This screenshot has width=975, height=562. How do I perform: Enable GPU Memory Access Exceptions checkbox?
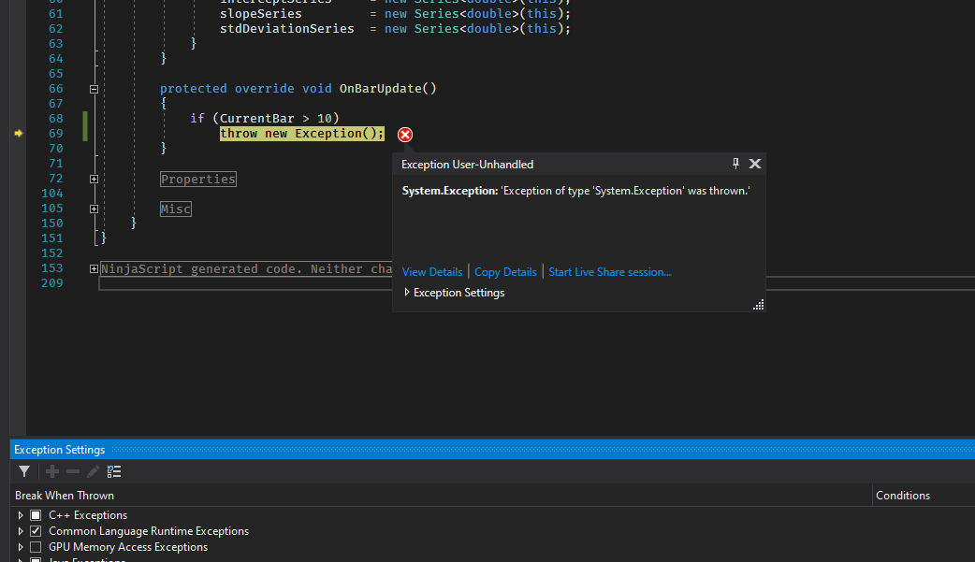pos(36,547)
